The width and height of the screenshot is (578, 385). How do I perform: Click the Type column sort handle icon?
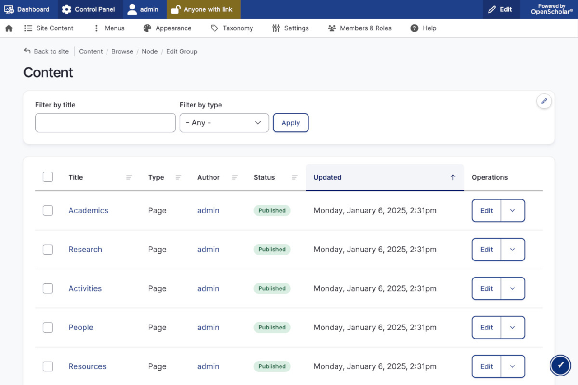click(x=178, y=177)
